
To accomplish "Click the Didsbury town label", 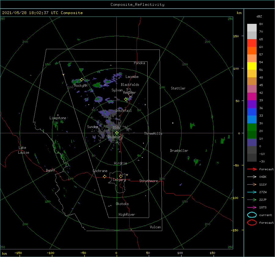I will point(115,137).
